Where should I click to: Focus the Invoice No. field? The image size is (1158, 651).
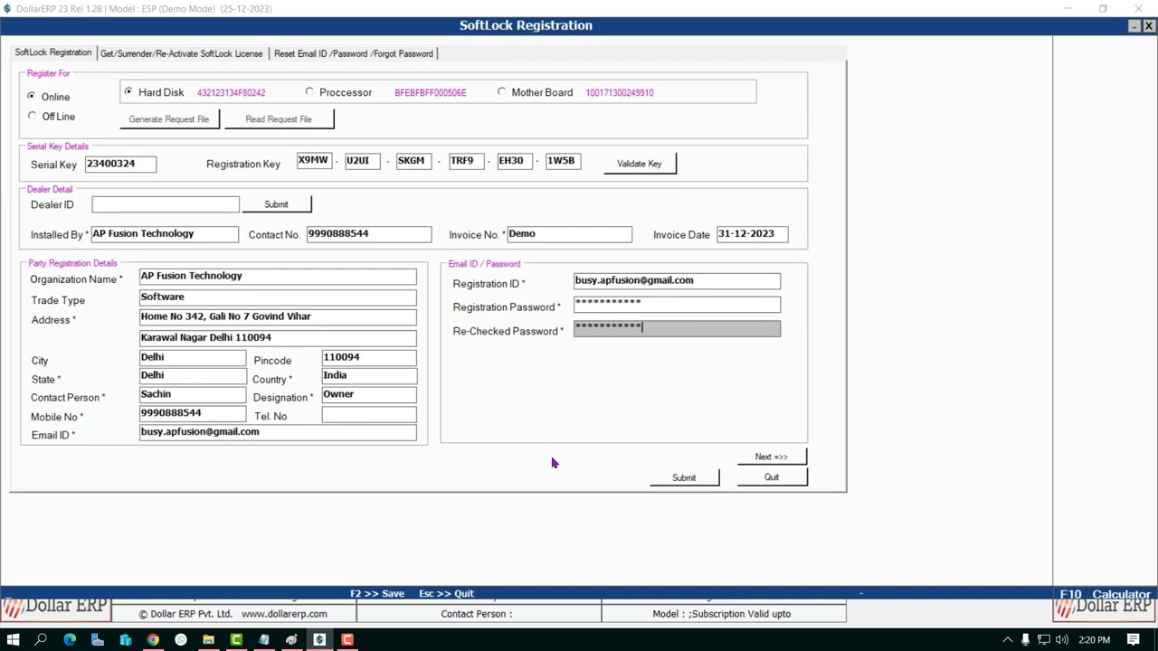pos(569,234)
